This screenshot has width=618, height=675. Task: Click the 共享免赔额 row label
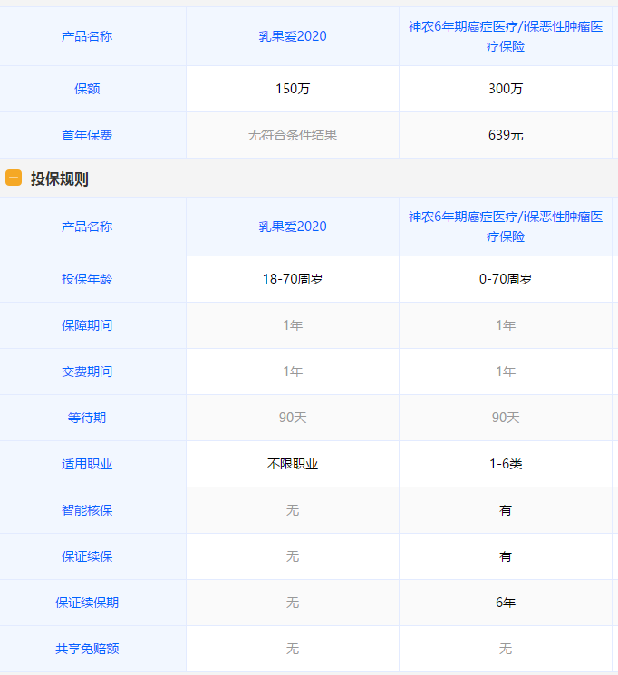[x=87, y=649]
